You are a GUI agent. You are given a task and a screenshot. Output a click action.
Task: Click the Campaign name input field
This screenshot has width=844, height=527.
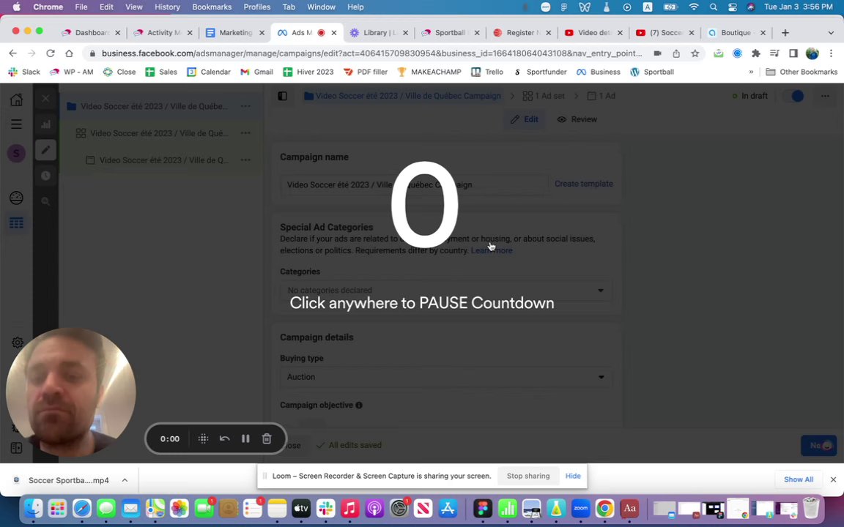(x=413, y=184)
